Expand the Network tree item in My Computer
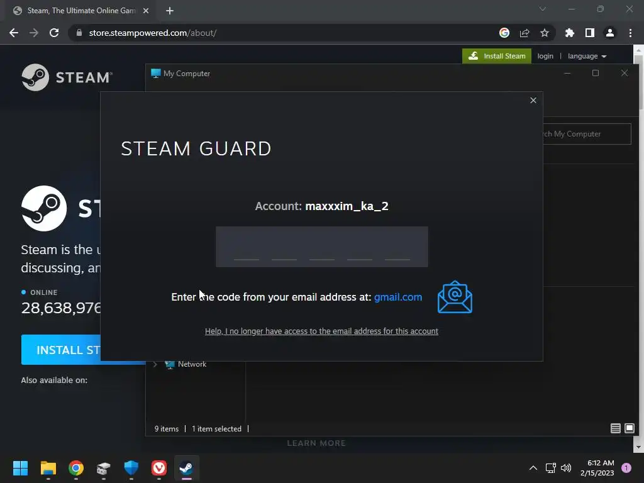644x483 pixels. pyautogui.click(x=155, y=364)
